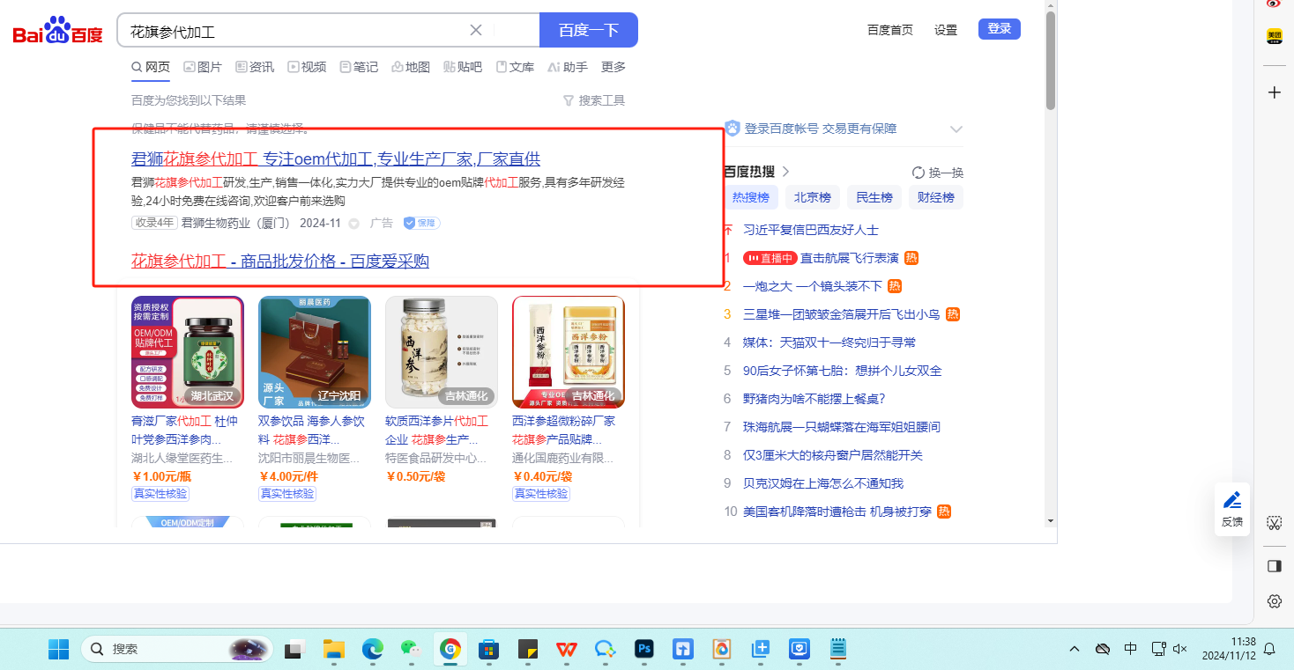The width and height of the screenshot is (1294, 670).
Task: Select the 民生榜 tab
Action: tap(874, 197)
